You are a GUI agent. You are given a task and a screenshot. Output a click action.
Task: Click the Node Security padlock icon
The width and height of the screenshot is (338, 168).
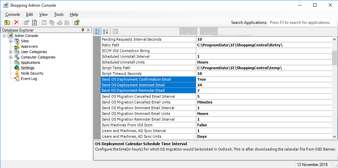[x=17, y=73]
